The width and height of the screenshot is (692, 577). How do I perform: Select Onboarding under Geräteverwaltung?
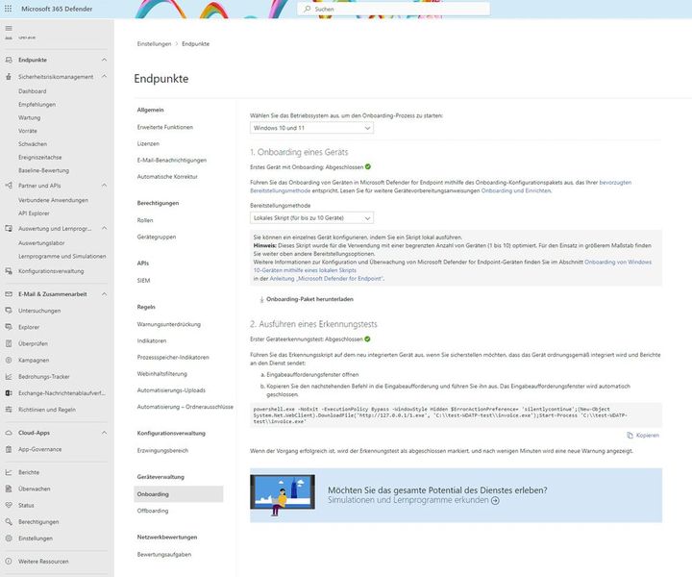click(x=179, y=494)
